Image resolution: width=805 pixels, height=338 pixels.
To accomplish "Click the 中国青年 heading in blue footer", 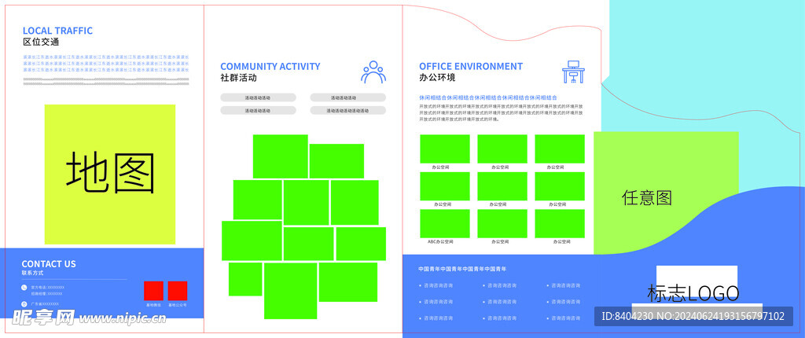I will point(447,270).
